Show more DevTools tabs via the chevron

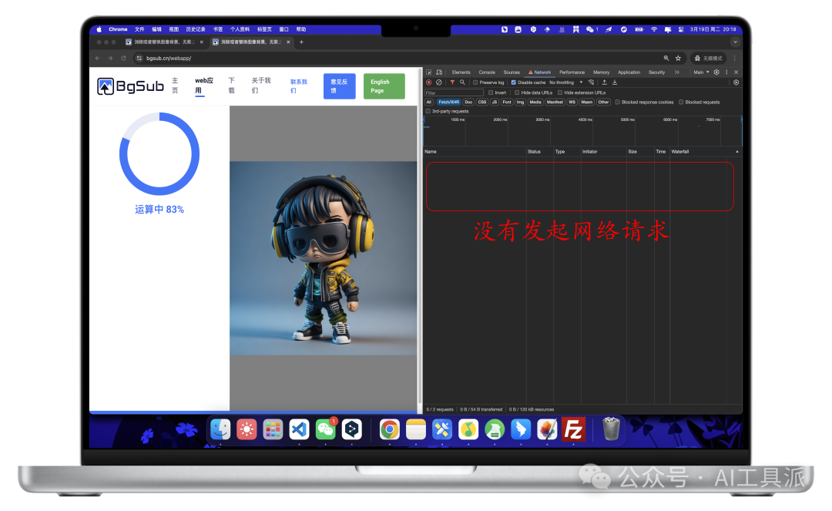676,72
